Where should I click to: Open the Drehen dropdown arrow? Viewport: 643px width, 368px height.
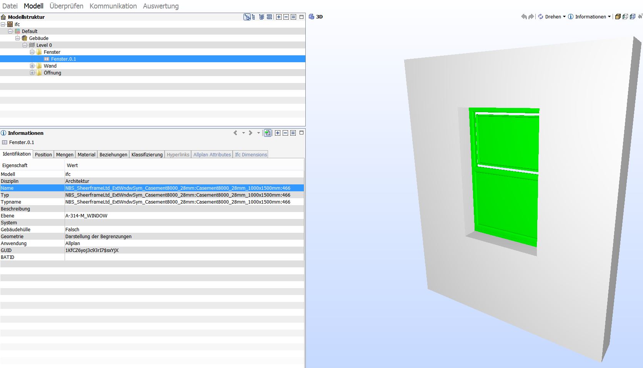point(564,17)
